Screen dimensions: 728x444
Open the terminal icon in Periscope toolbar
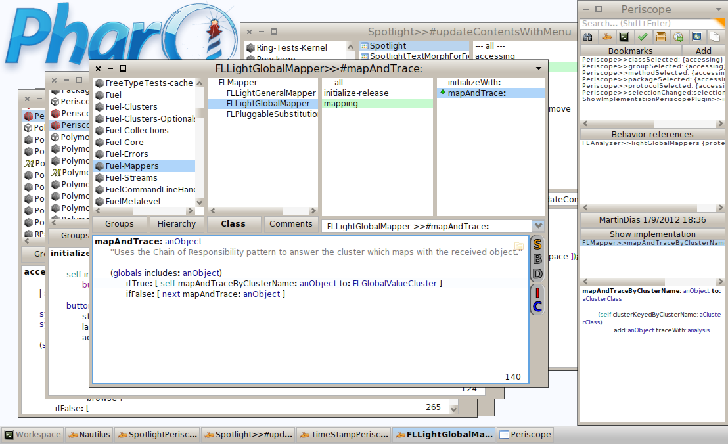coord(624,37)
